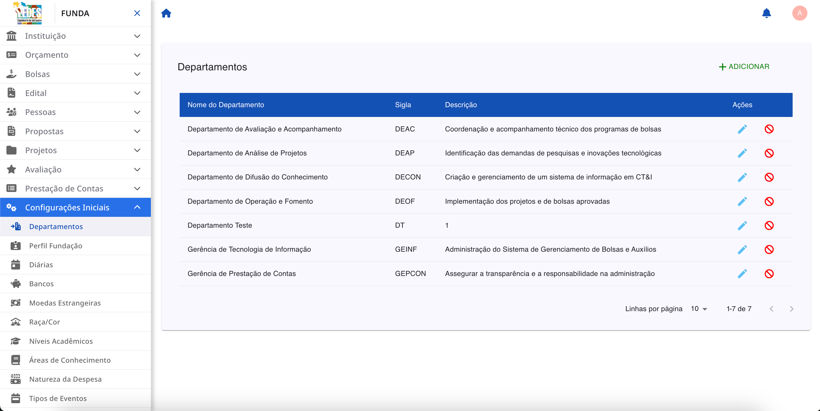This screenshot has width=820, height=411.
Task: Open the user avatar circle
Action: click(x=800, y=13)
